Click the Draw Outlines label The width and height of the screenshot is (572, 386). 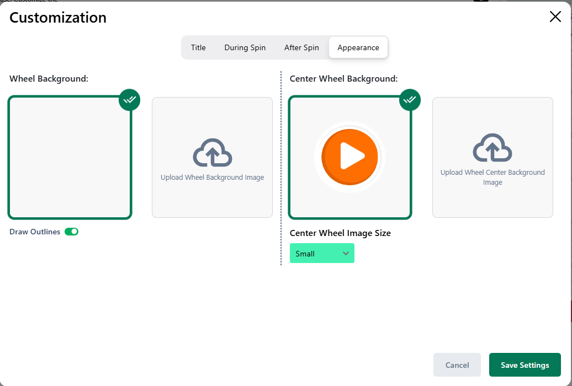point(35,232)
